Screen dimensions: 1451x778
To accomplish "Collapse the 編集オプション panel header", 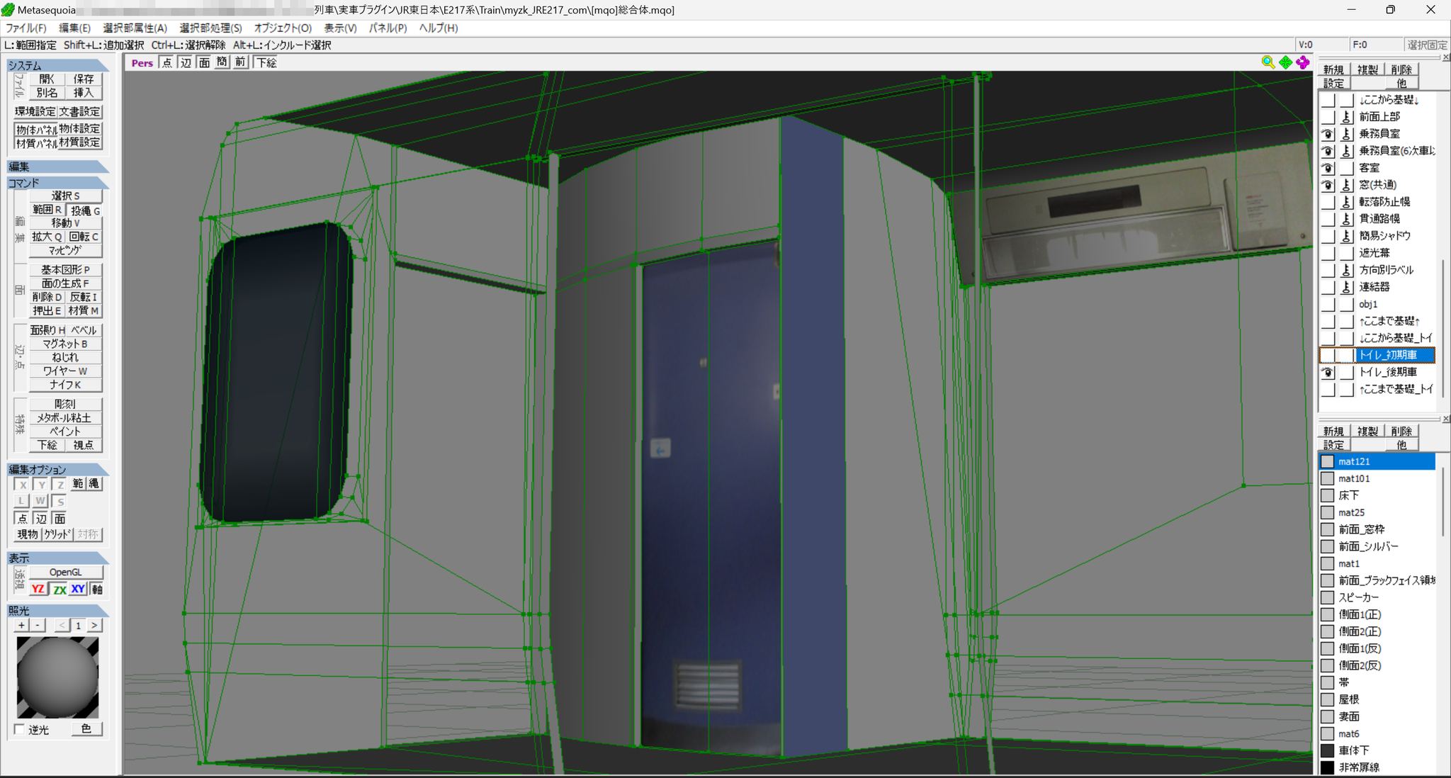I will pos(57,469).
